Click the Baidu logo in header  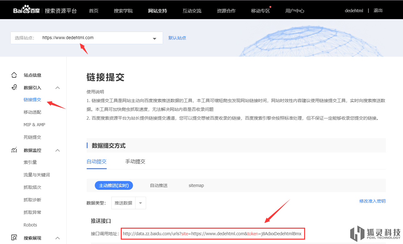click(x=27, y=11)
